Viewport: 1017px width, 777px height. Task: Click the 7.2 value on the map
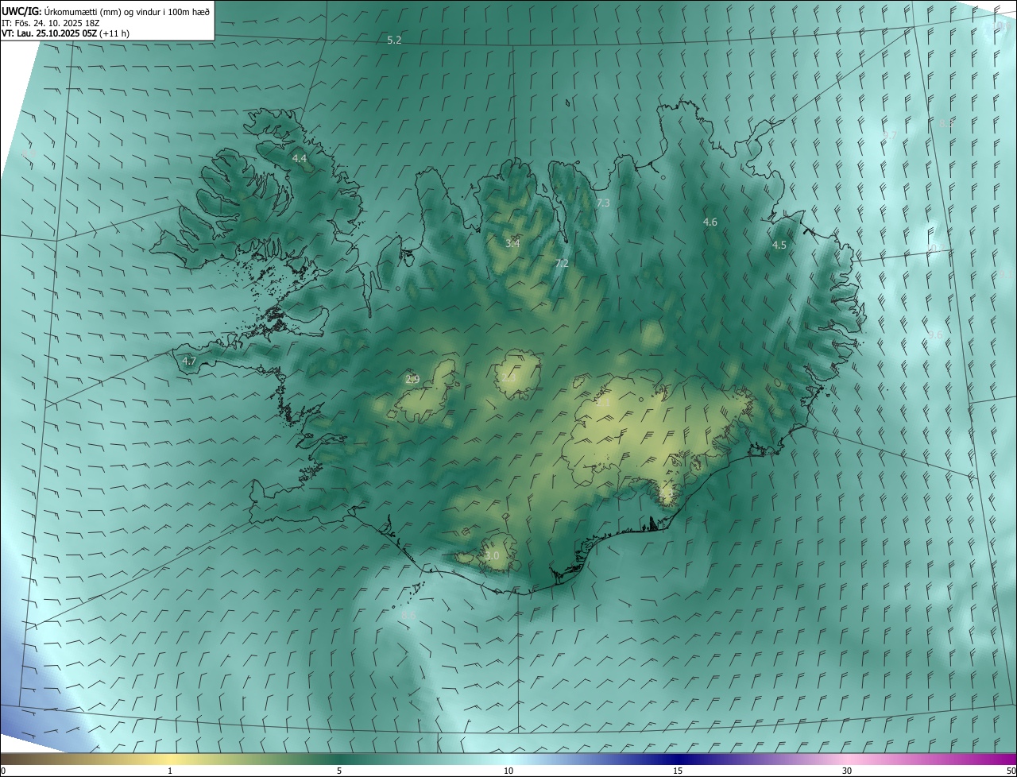(562, 263)
